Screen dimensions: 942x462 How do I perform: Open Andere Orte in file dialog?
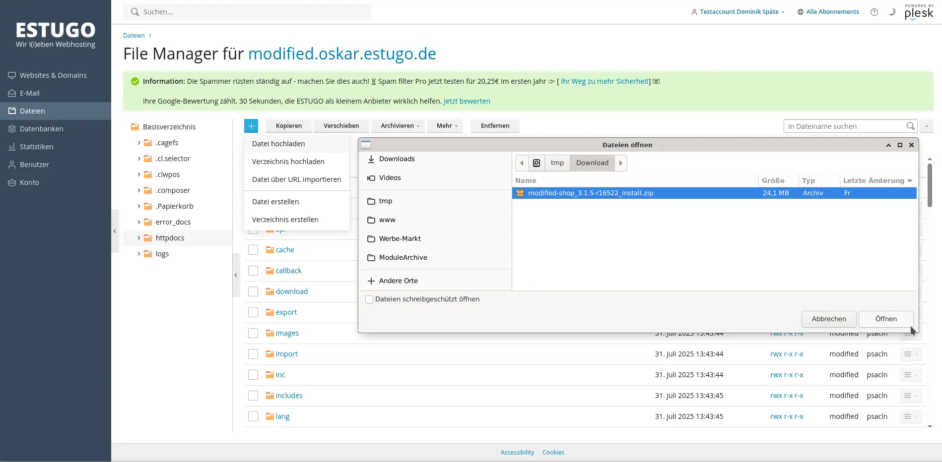[x=398, y=281]
